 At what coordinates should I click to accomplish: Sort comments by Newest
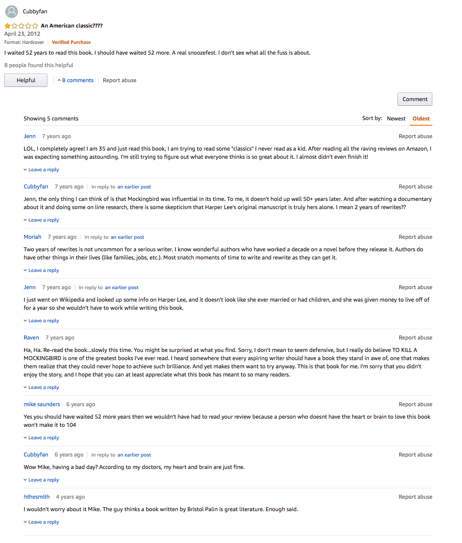pos(396,118)
